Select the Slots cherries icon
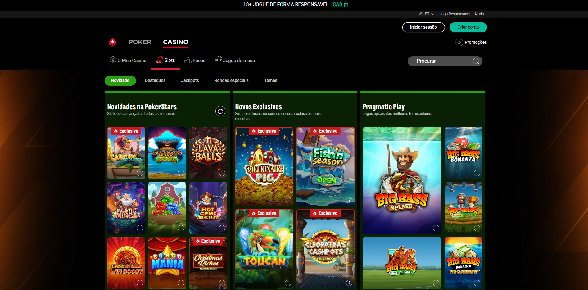This screenshot has width=588, height=290. [x=160, y=60]
